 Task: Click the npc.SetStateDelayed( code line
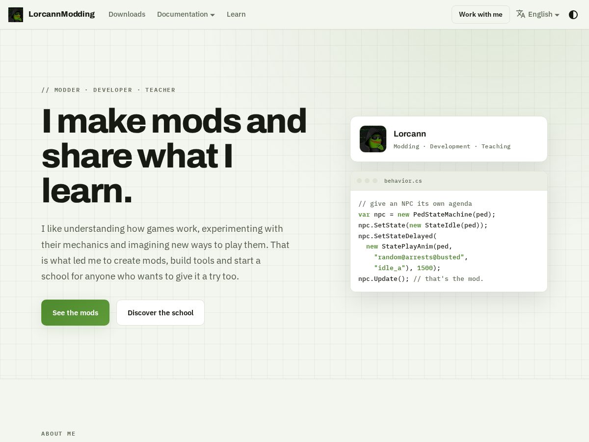398,236
